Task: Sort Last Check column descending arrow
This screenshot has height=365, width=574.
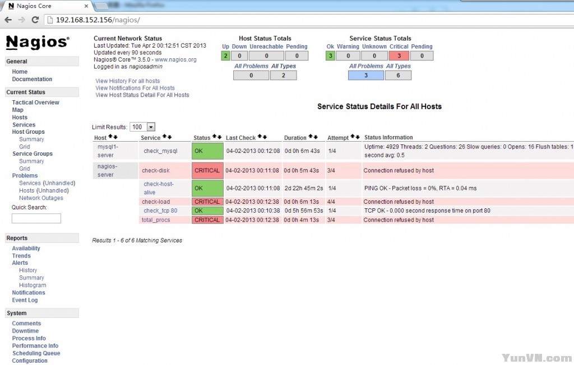Action: [x=265, y=137]
